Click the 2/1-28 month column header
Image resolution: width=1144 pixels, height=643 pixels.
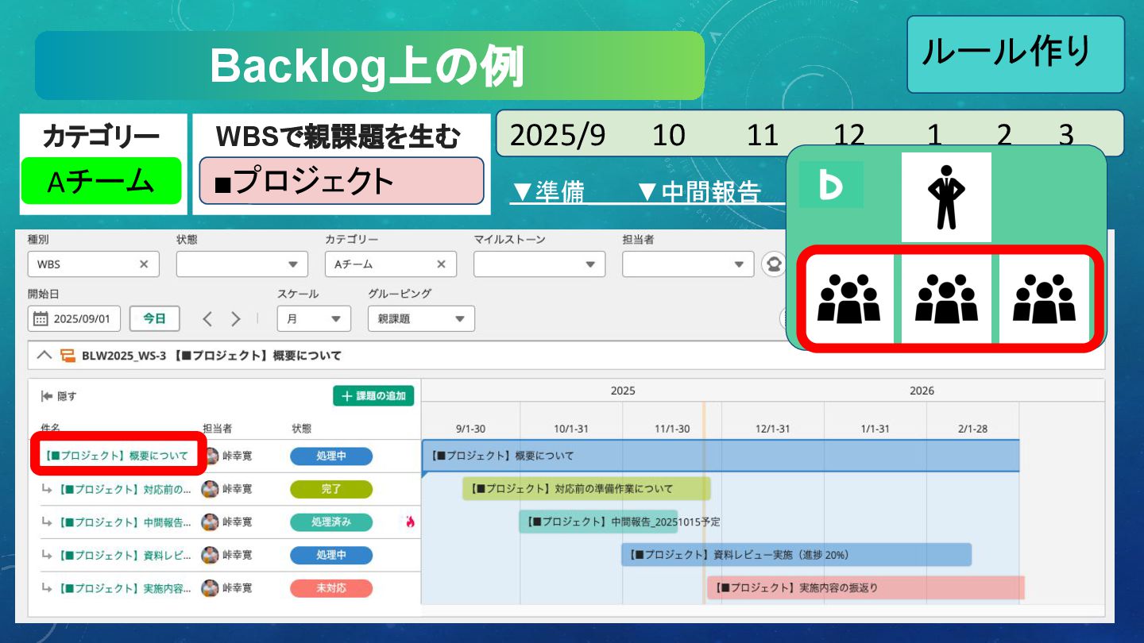(x=972, y=429)
